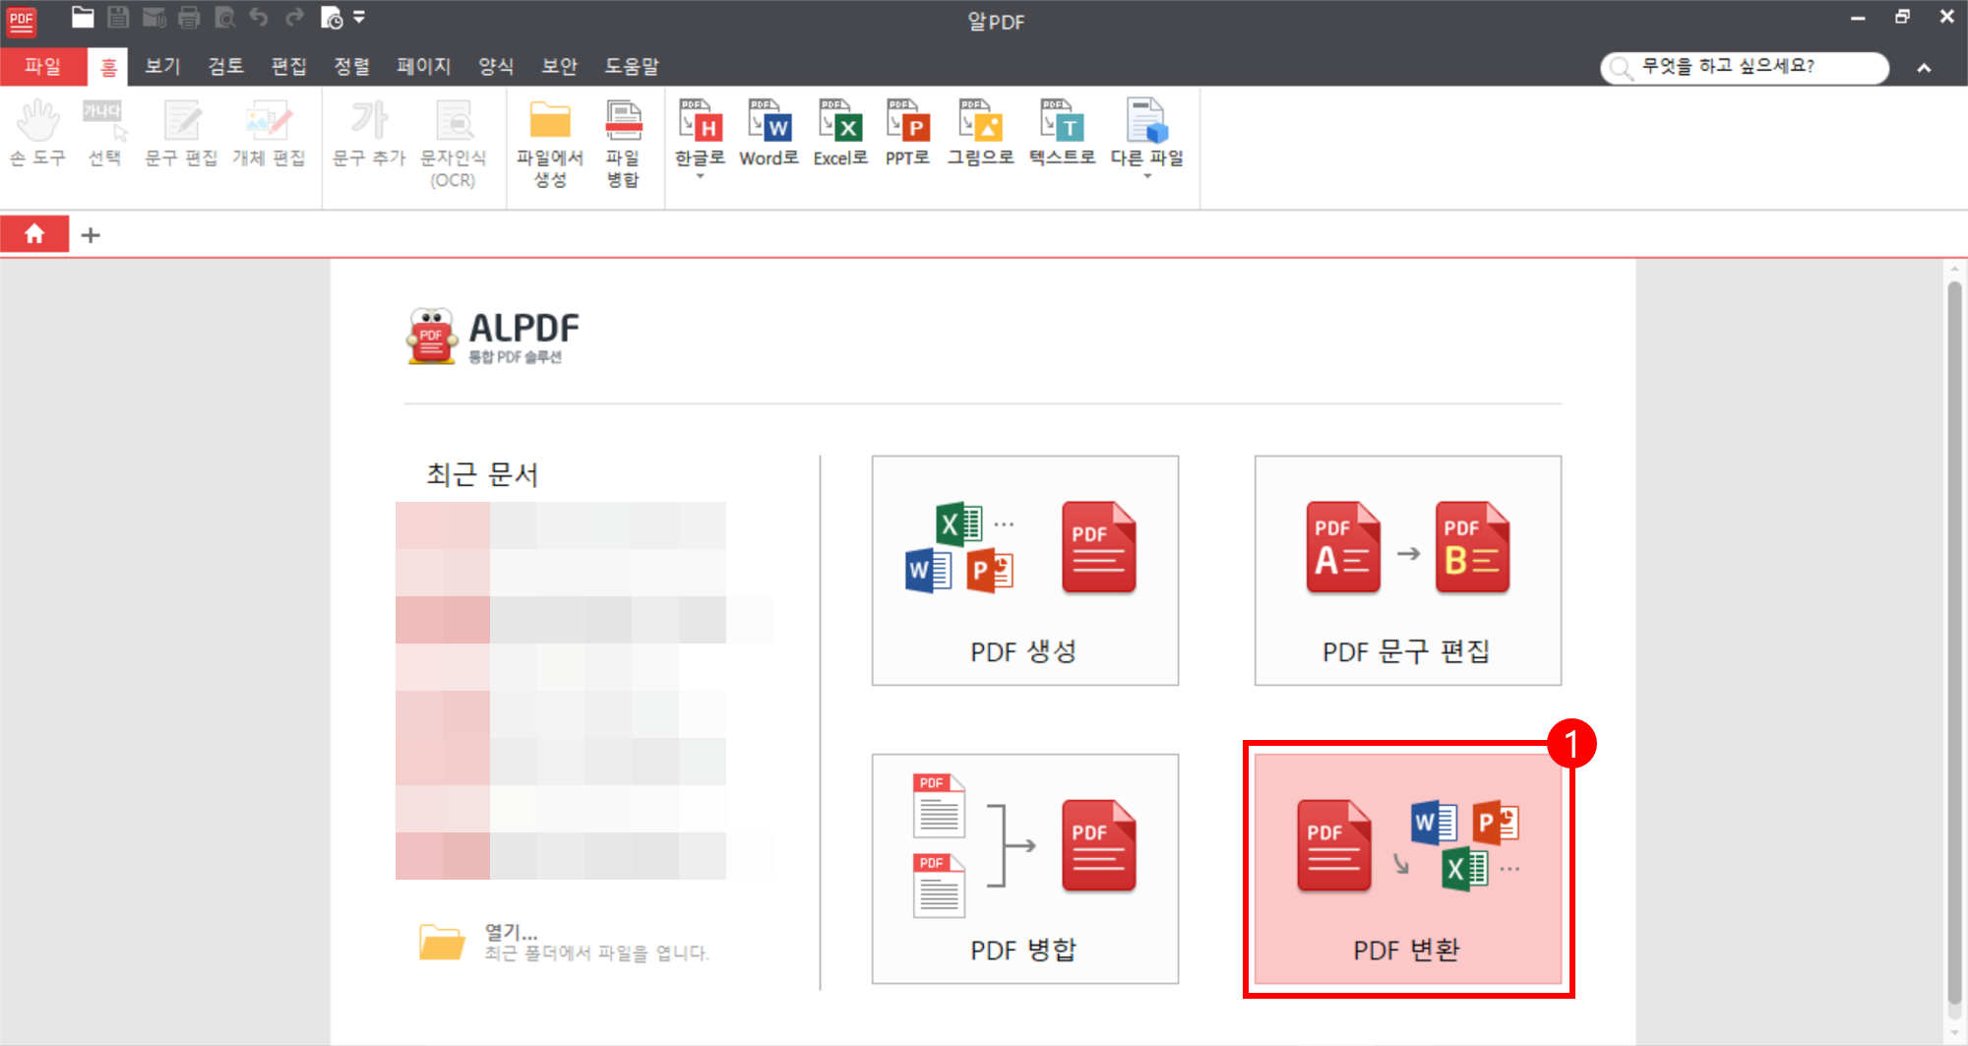The image size is (1968, 1046).
Task: Convert PDF to Excel with Excel로
Action: 839,133
